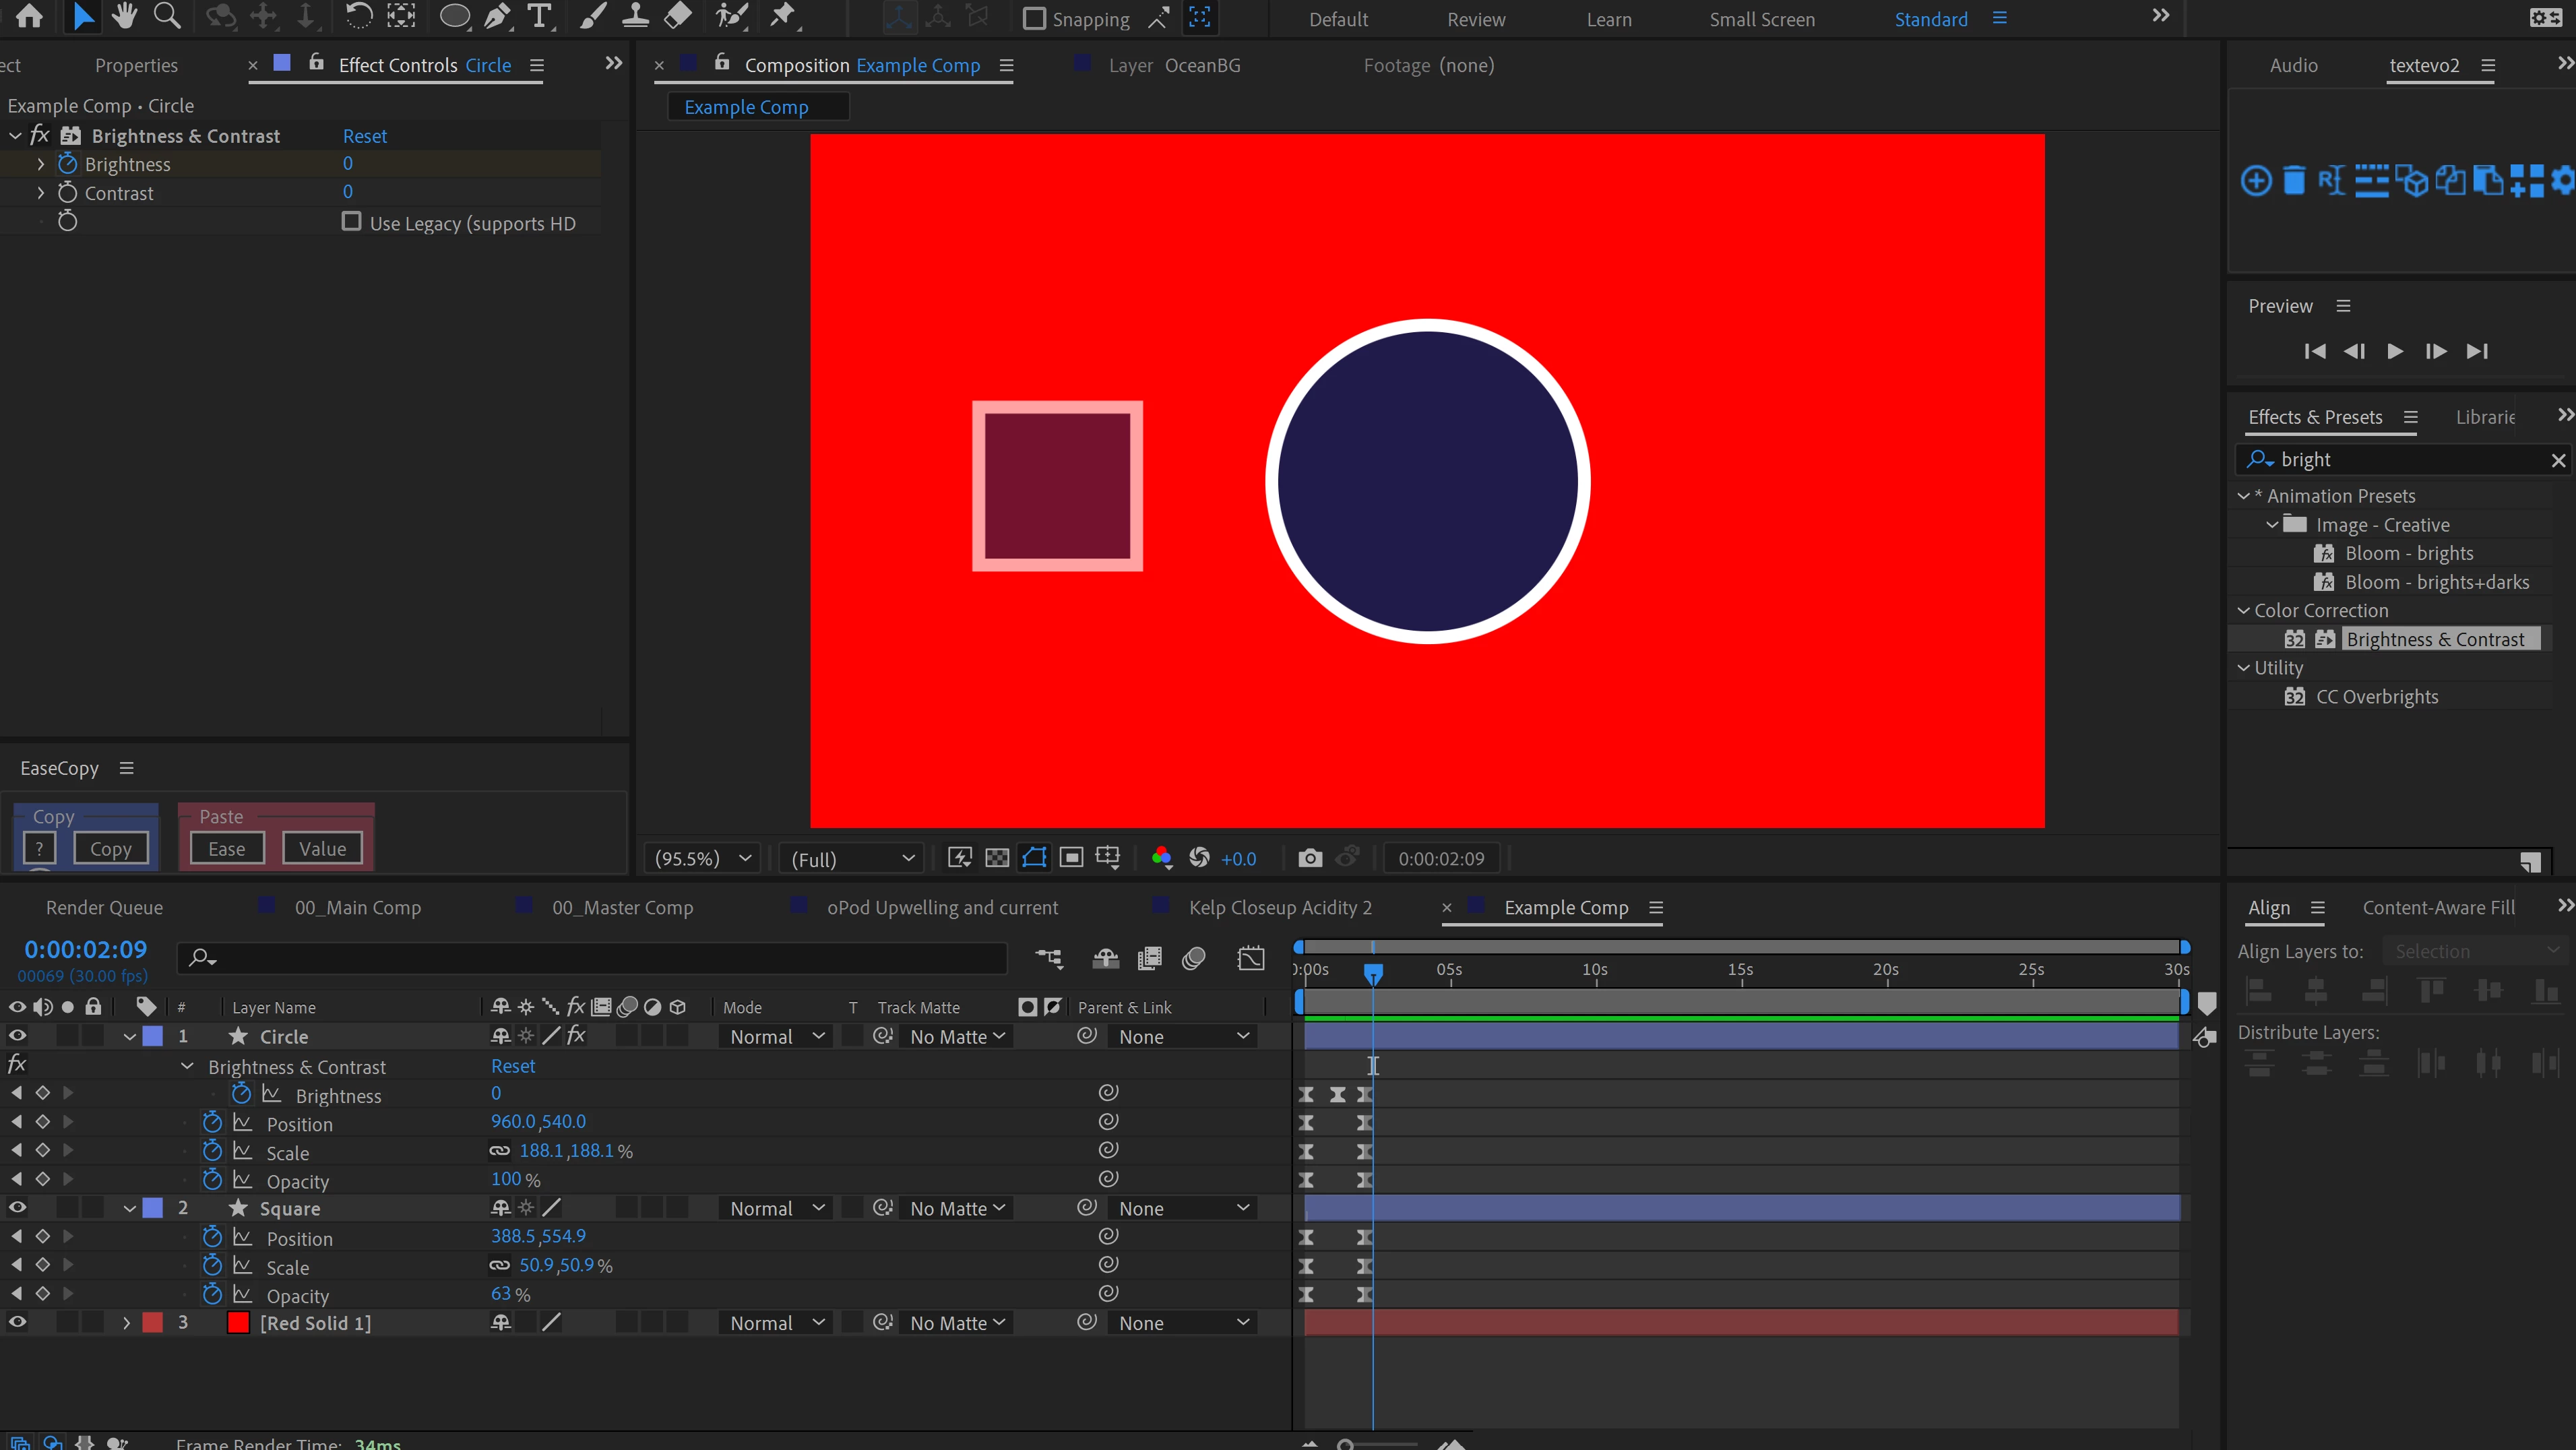This screenshot has height=1450, width=2576.
Task: Toggle the transparency grid icon
Action: tap(997, 858)
